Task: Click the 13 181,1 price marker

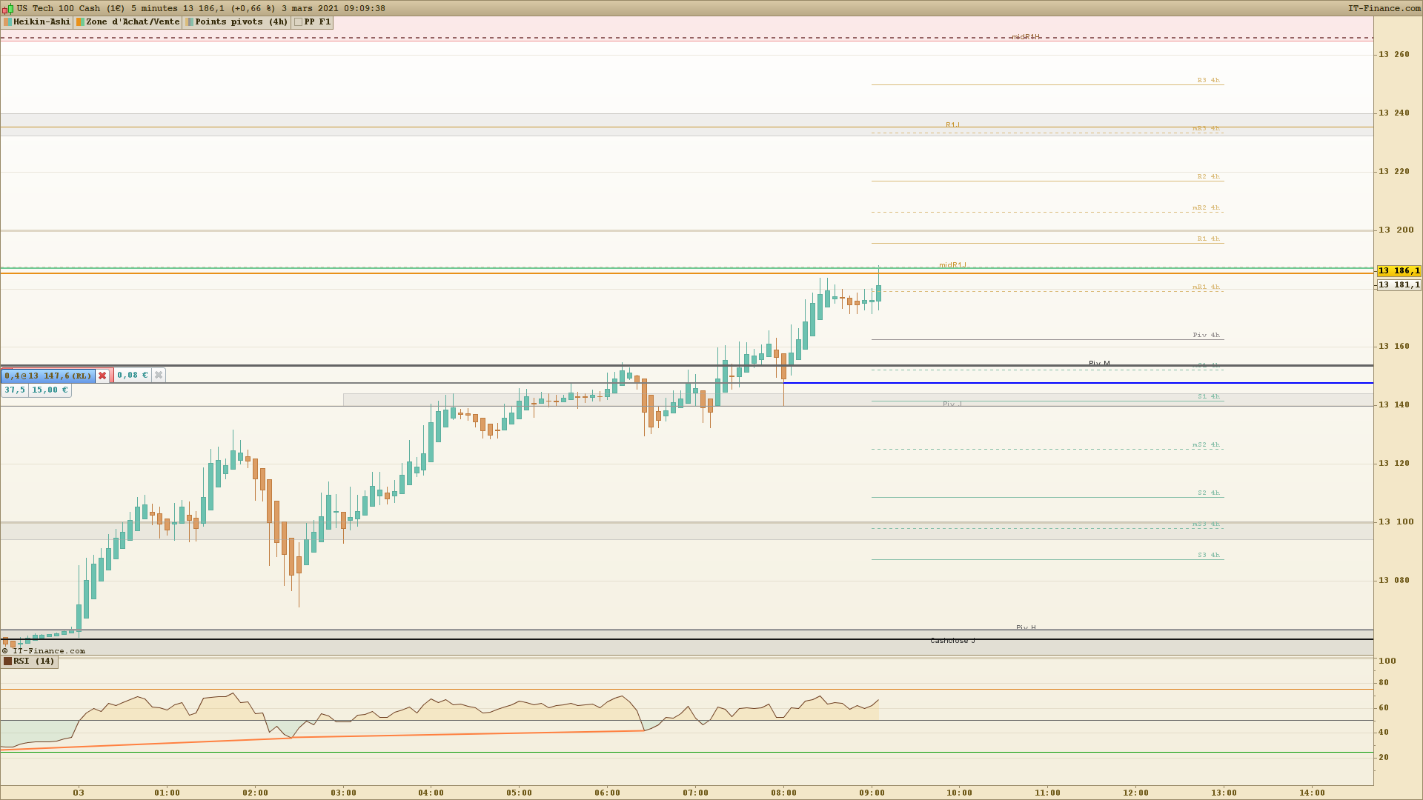Action: tap(1399, 285)
